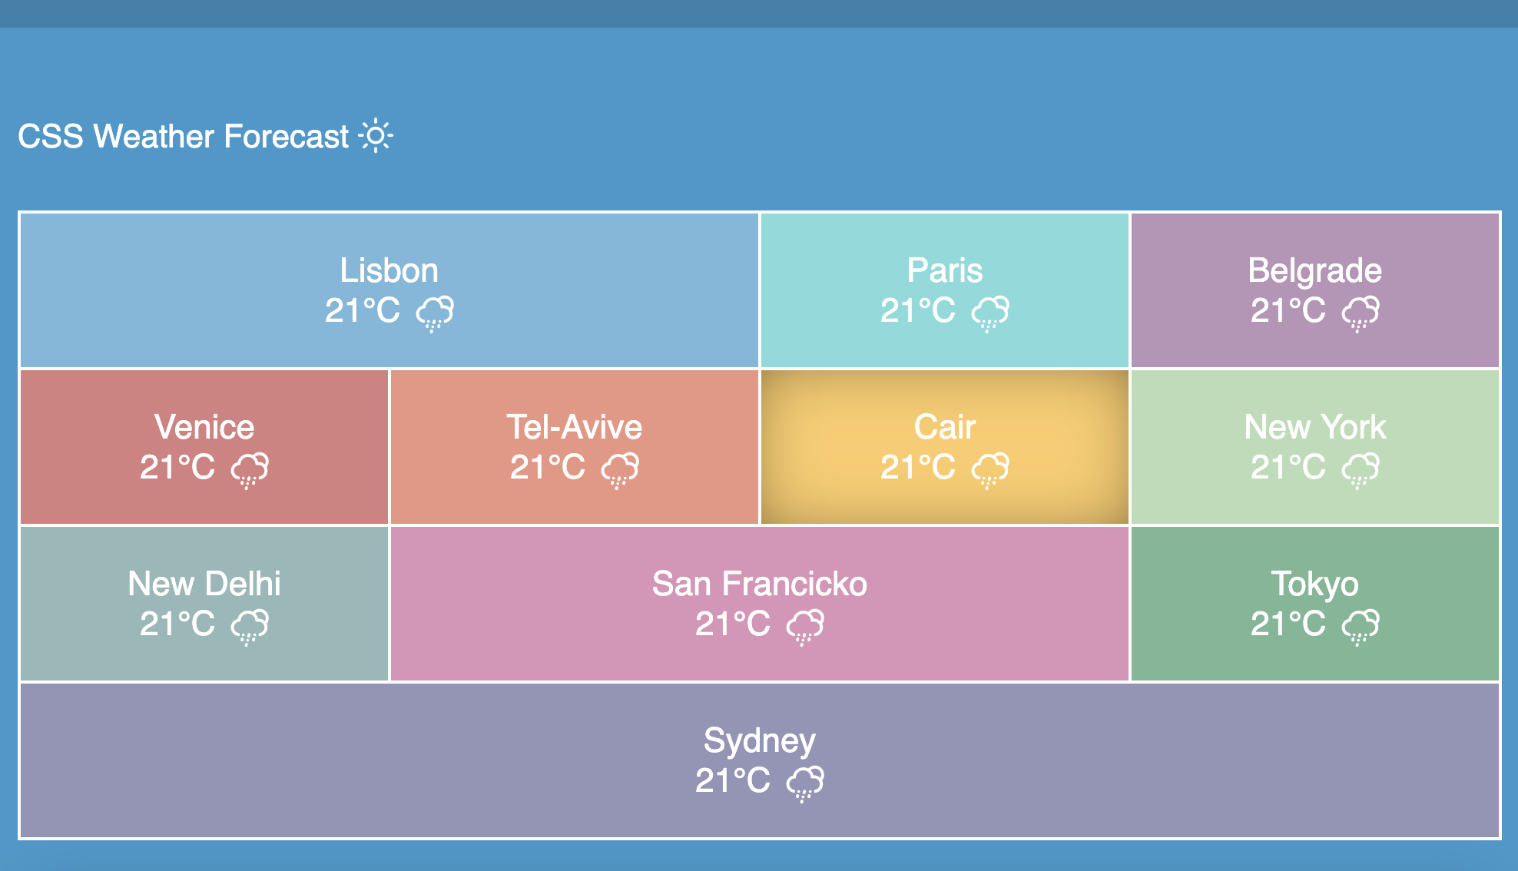Image resolution: width=1518 pixels, height=871 pixels.
Task: Click the rain cloud icon in Cair tile
Action: pos(990,470)
